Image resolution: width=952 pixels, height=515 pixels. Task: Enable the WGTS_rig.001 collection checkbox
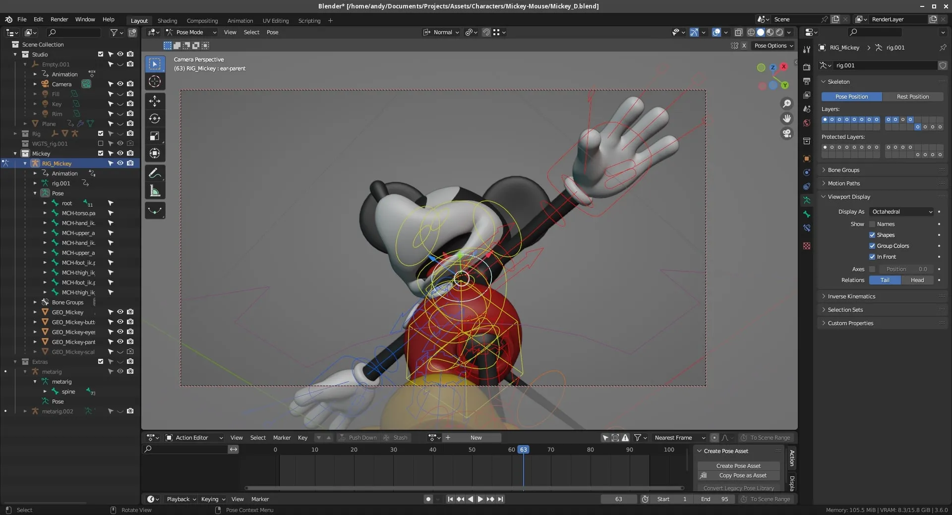tap(101, 143)
